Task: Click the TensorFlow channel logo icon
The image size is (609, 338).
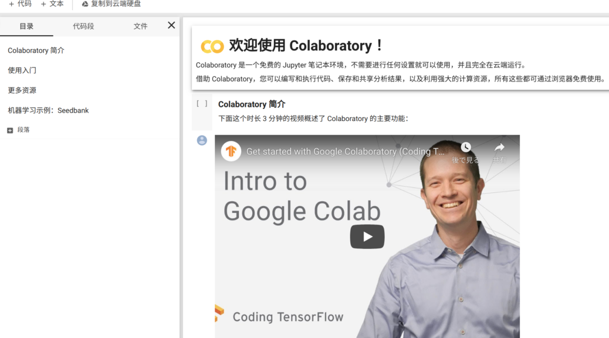Action: [x=231, y=151]
